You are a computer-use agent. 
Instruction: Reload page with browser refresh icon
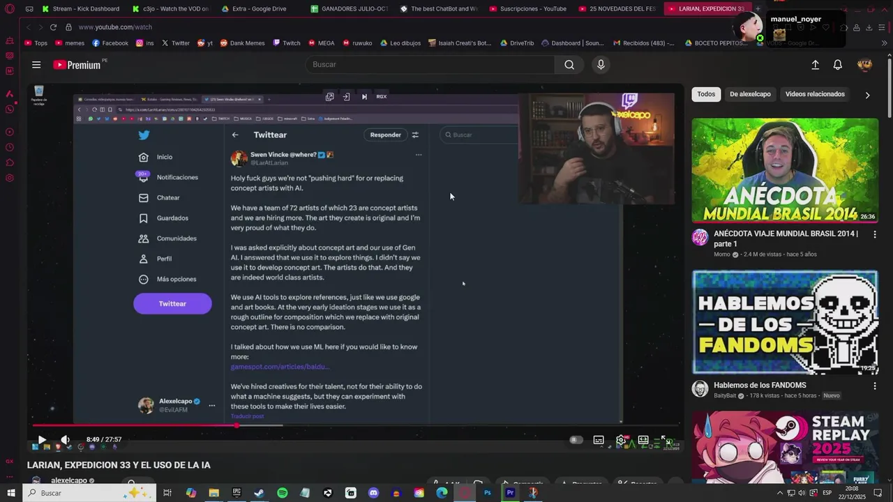click(53, 27)
